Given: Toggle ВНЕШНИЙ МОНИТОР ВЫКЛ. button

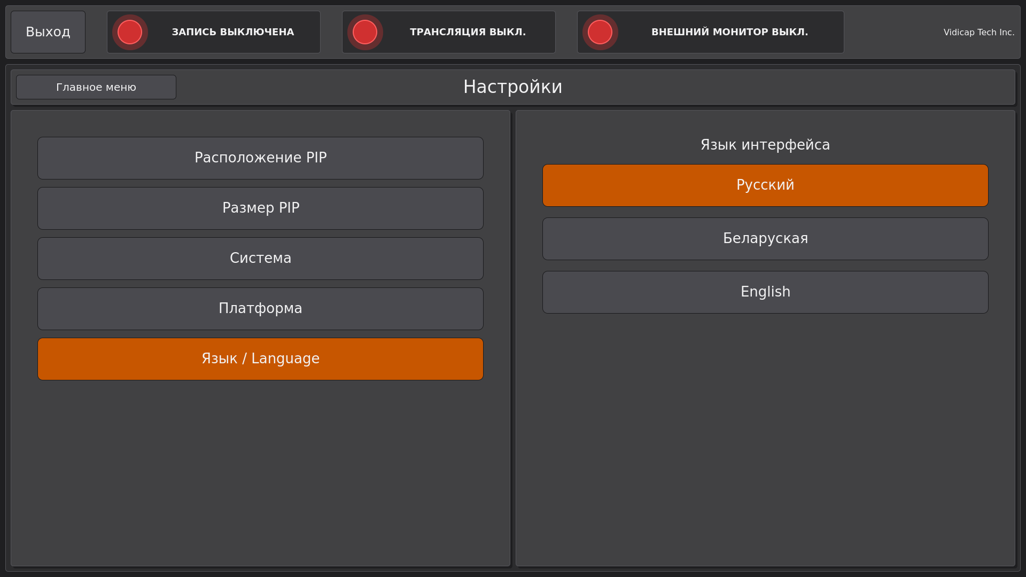Looking at the screenshot, I should [x=711, y=32].
